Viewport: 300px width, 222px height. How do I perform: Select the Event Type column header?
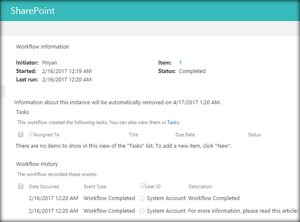click(x=95, y=187)
